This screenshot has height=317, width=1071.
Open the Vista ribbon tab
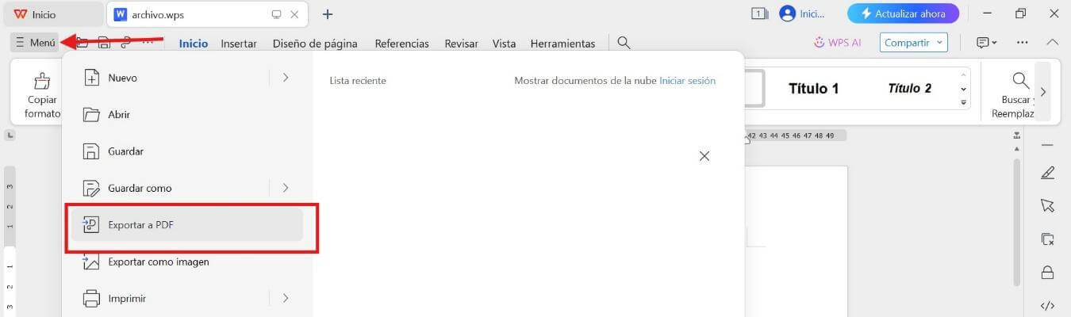tap(504, 44)
